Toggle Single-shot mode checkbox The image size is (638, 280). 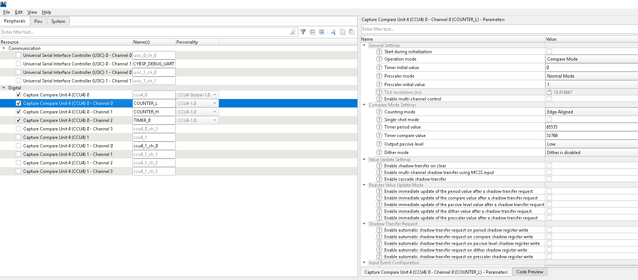[549, 119]
